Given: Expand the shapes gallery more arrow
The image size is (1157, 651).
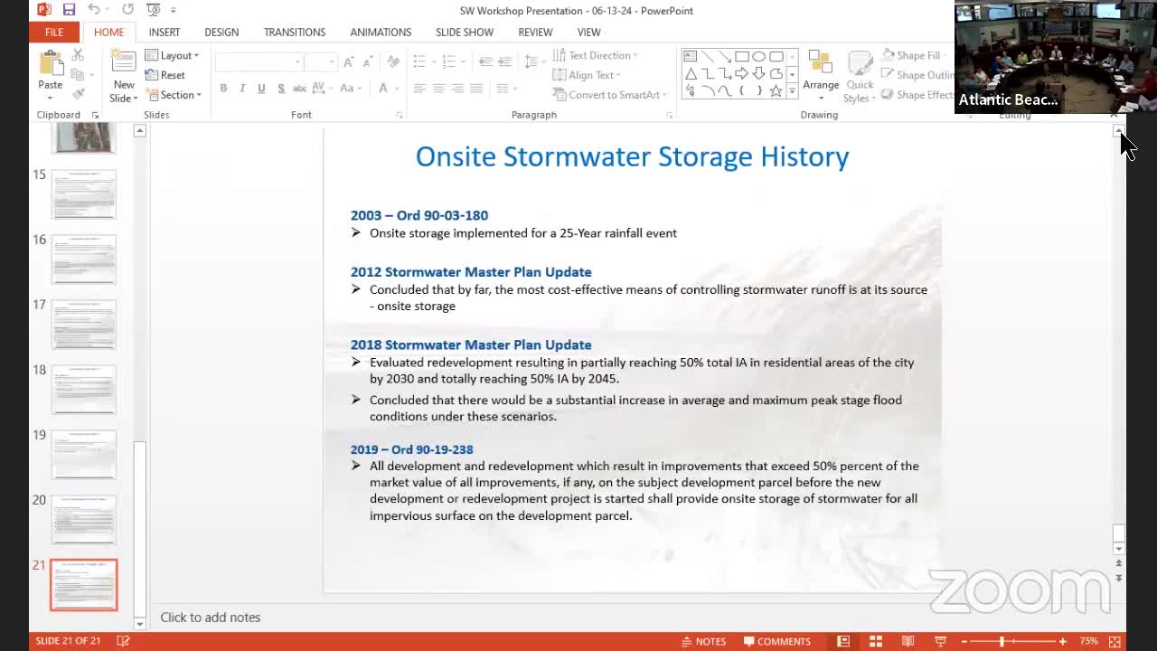Looking at the screenshot, I should [792, 91].
